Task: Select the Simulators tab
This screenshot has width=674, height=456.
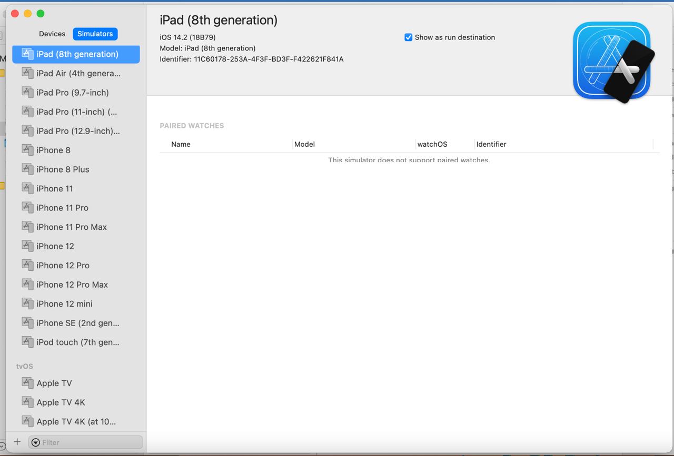Action: [95, 34]
